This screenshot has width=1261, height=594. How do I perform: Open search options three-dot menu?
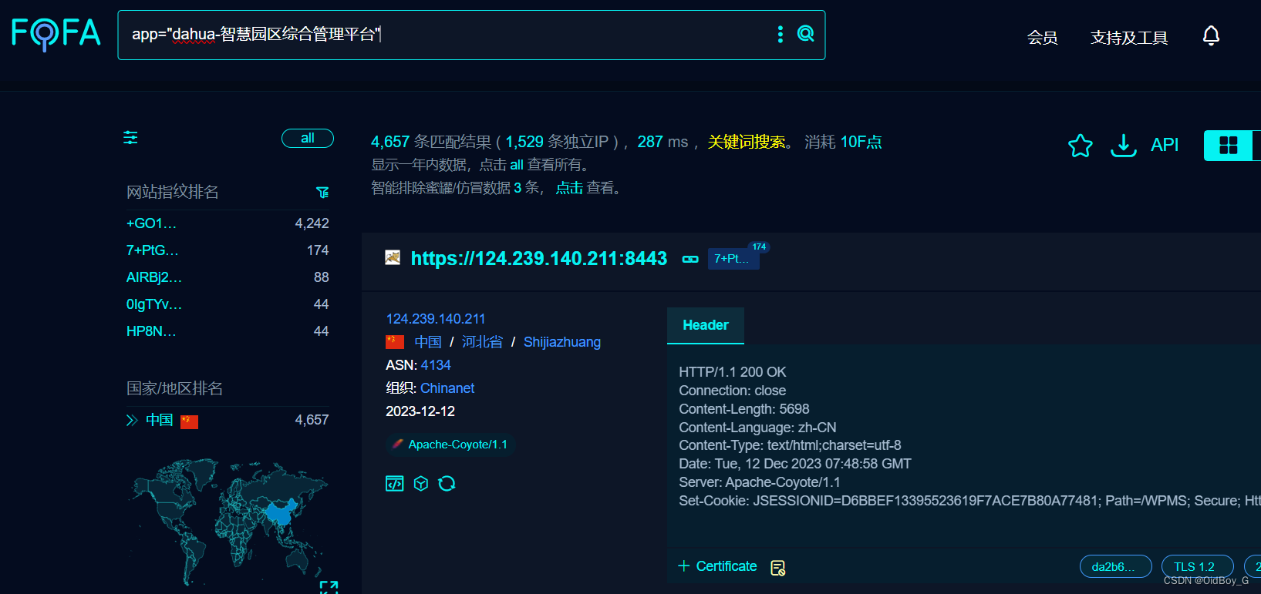[781, 34]
